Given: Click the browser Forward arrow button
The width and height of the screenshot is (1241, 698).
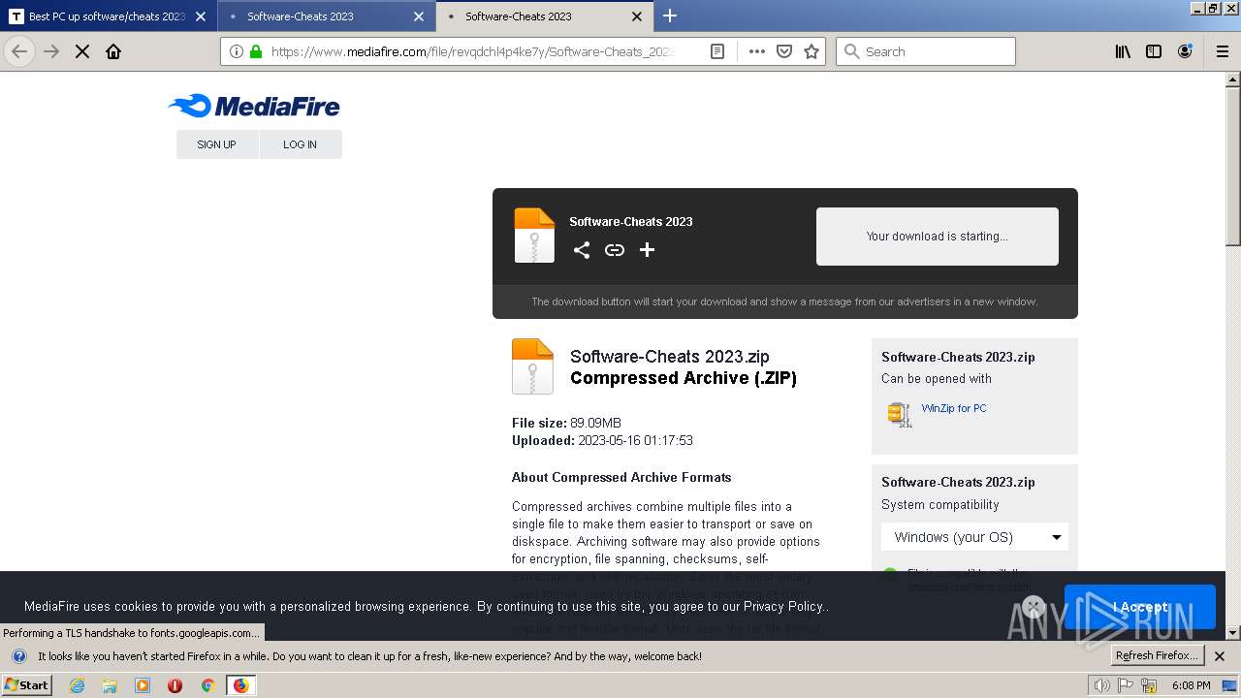Looking at the screenshot, I should (51, 51).
